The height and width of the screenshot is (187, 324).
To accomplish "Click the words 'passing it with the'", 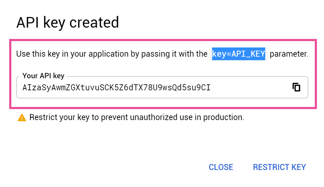I will point(175,54).
